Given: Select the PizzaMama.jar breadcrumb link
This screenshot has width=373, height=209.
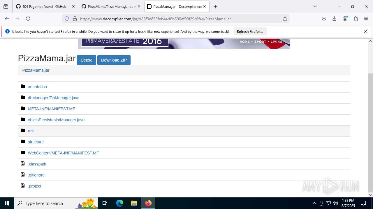Looking at the screenshot, I should (x=36, y=70).
